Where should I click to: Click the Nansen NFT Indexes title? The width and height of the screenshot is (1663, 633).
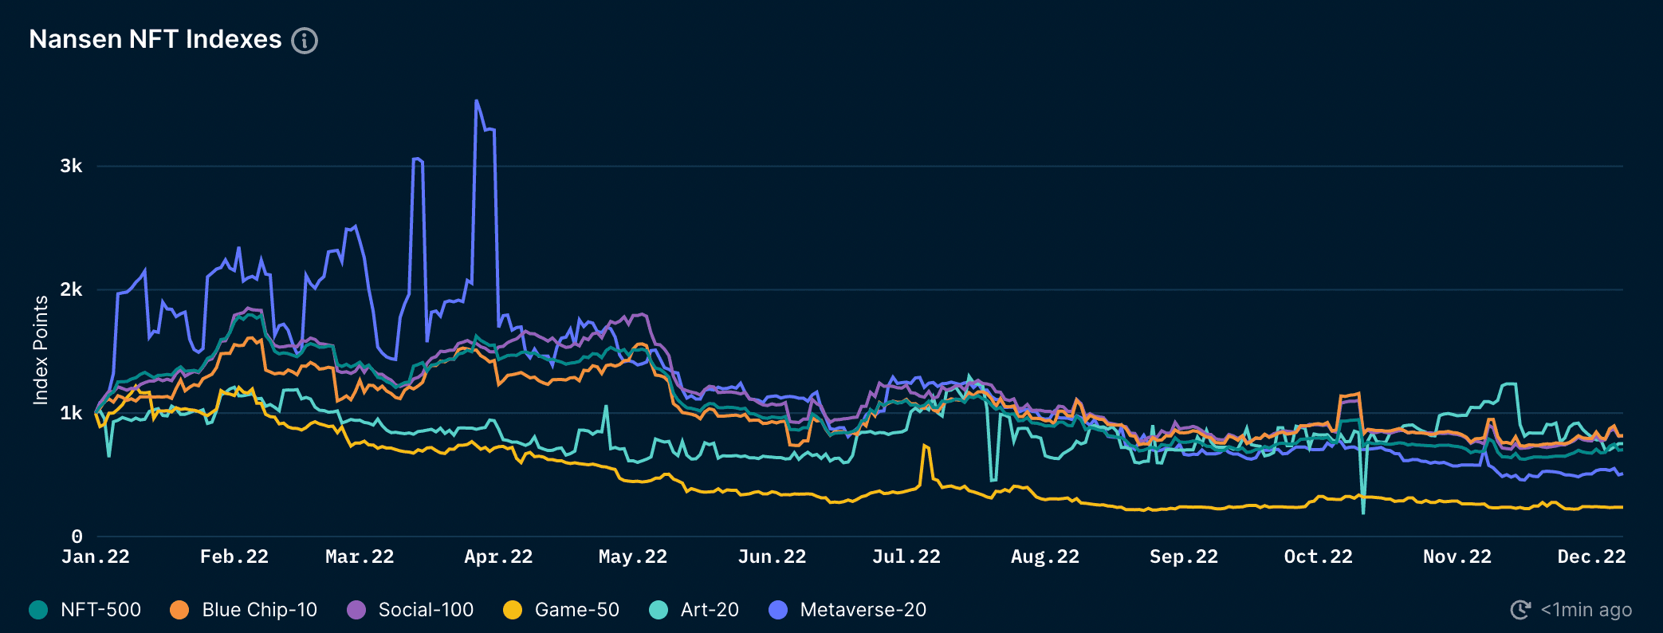155,39
